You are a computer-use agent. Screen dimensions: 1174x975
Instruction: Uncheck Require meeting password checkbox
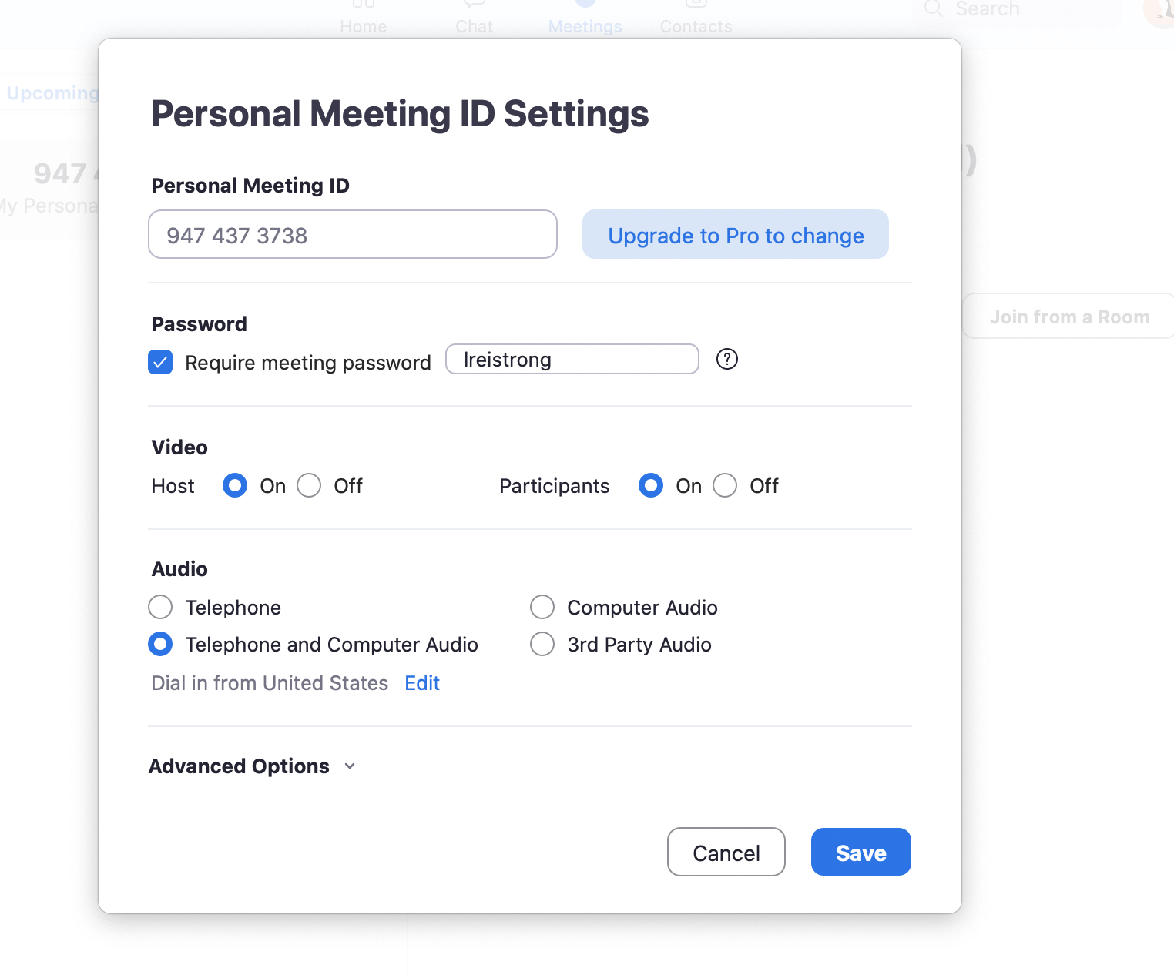160,362
